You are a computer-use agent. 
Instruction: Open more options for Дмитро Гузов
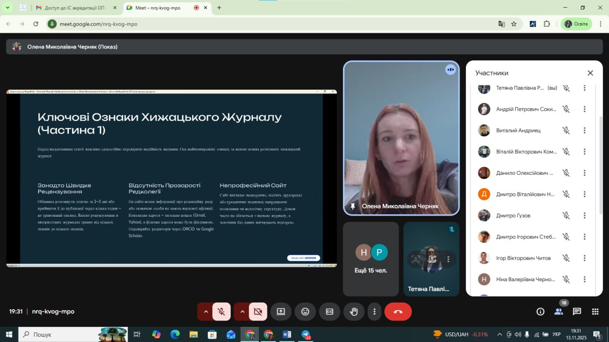[584, 216]
